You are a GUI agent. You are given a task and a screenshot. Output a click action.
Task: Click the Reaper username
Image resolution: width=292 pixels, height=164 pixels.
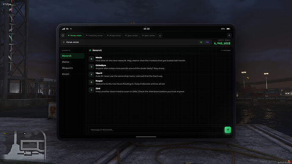(x=99, y=81)
